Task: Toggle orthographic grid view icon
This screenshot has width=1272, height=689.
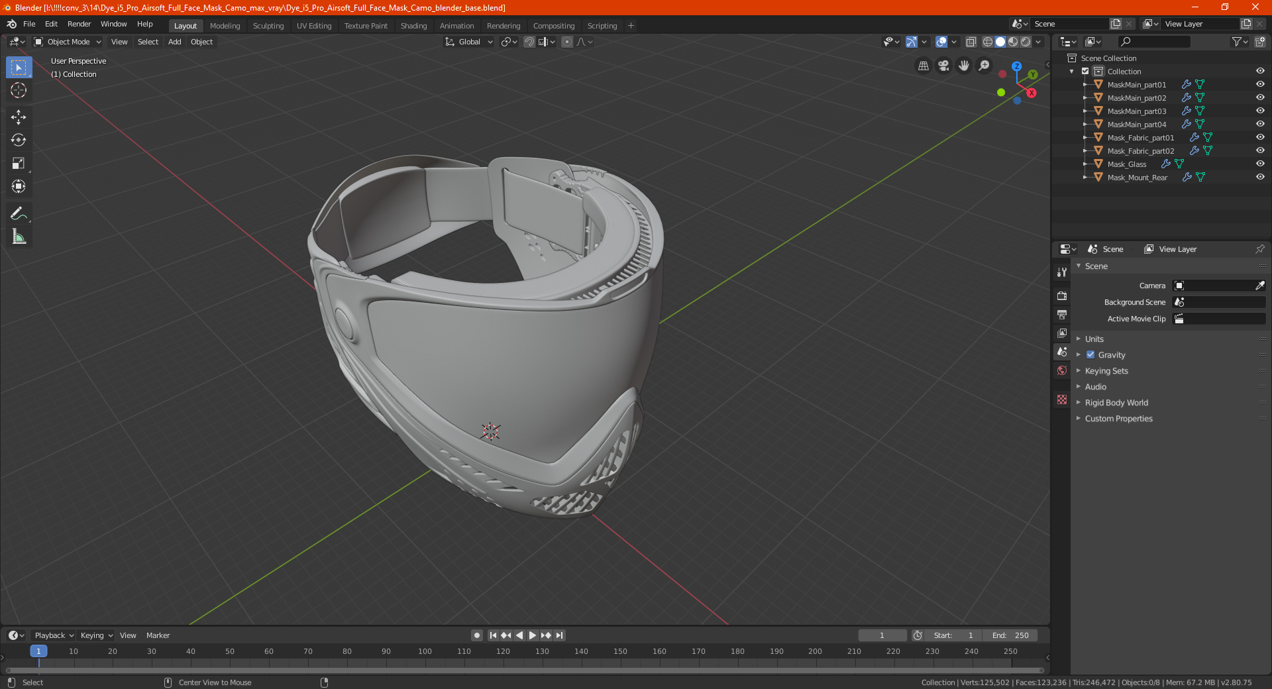Action: tap(923, 66)
